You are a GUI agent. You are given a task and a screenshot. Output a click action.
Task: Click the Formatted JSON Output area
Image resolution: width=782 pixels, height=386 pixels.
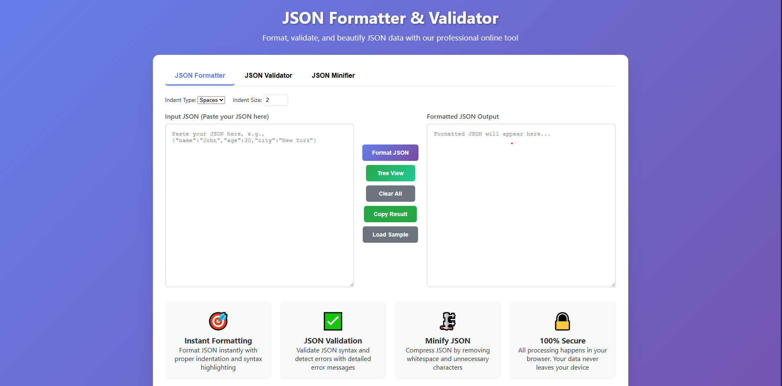pyautogui.click(x=521, y=205)
